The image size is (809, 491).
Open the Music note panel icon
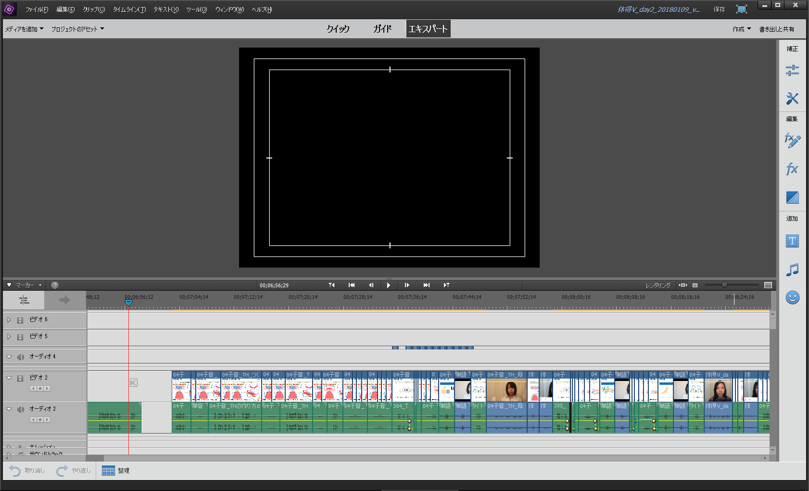[x=792, y=270]
